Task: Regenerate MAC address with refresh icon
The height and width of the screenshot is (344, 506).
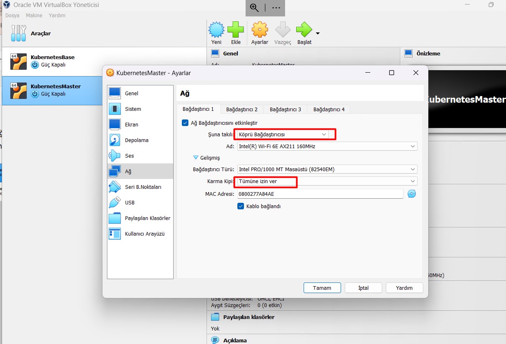Action: 412,194
